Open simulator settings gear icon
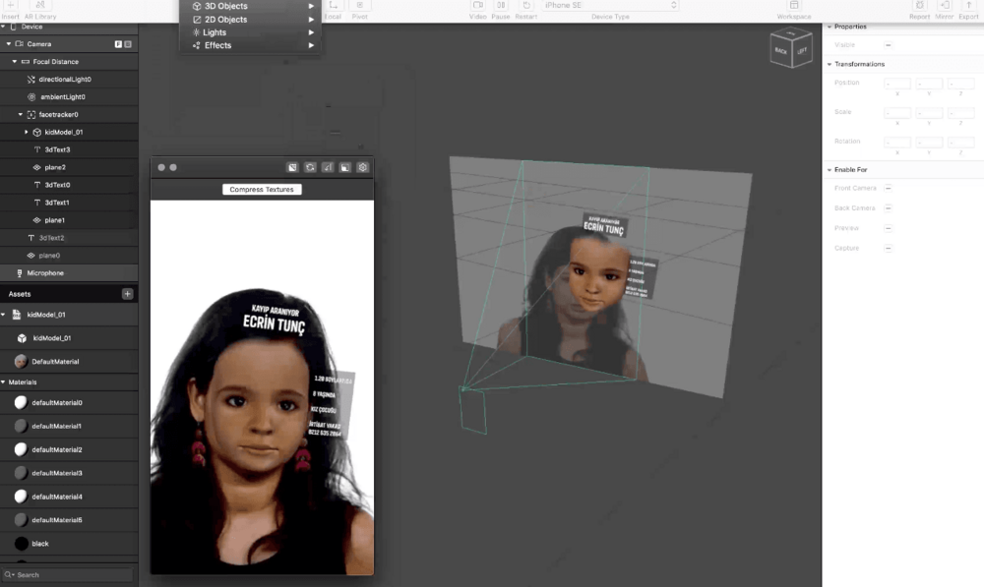984x587 pixels. point(362,167)
